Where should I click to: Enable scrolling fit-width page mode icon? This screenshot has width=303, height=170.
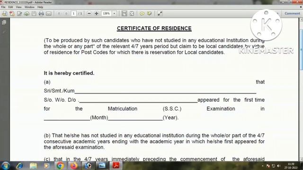coord(124,14)
